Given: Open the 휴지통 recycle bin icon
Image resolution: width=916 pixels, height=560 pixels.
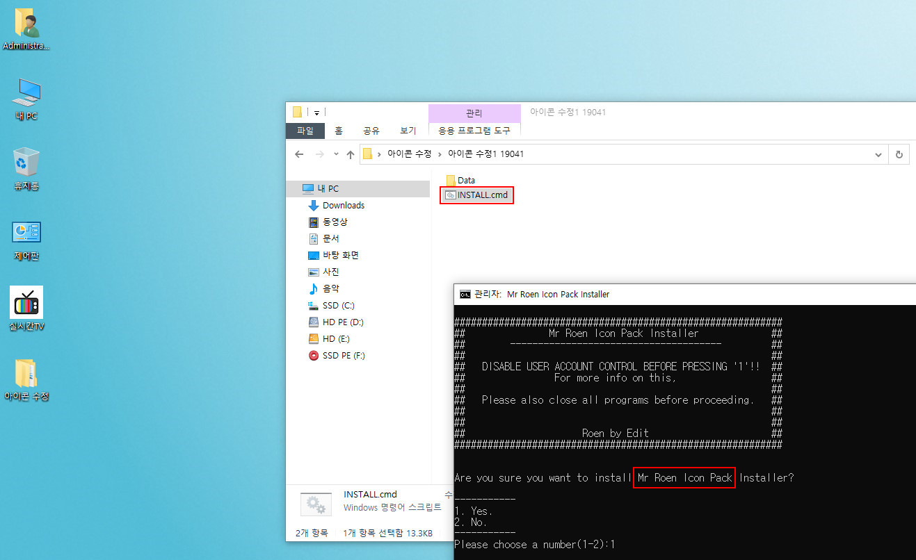Looking at the screenshot, I should click(x=26, y=169).
